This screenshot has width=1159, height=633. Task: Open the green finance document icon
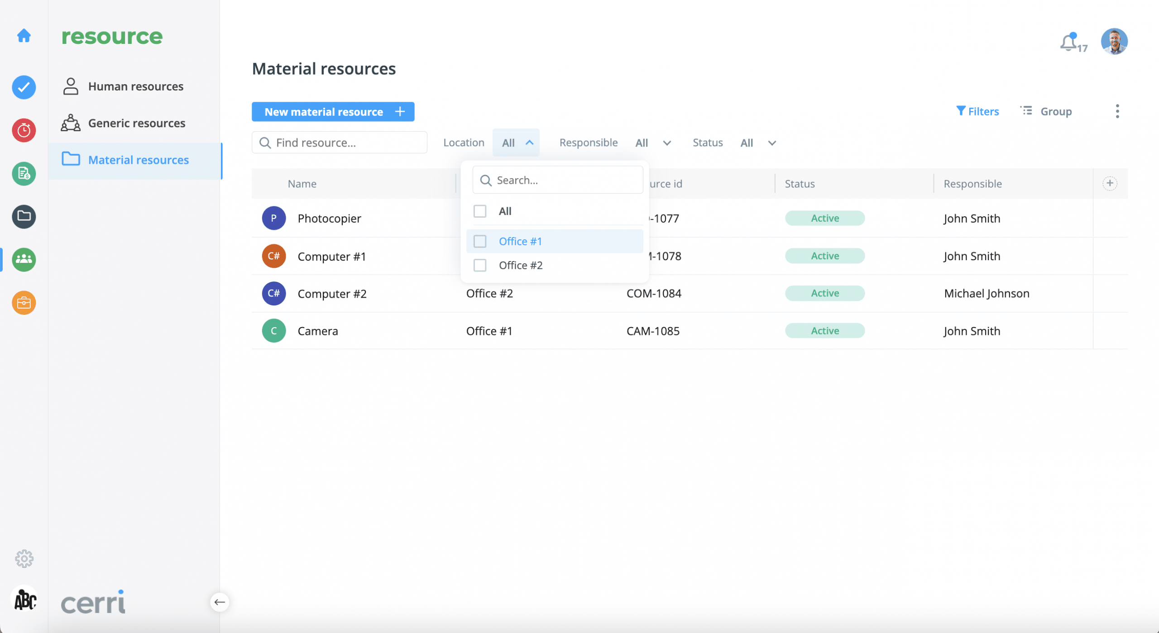click(24, 173)
